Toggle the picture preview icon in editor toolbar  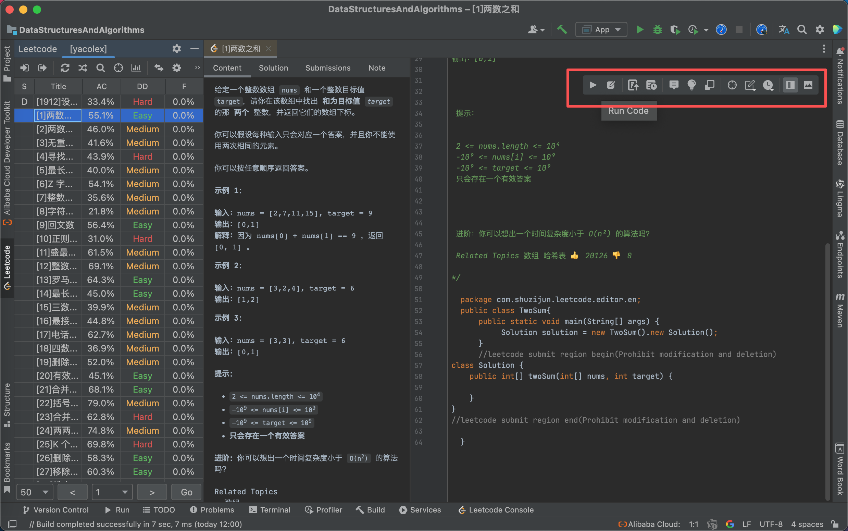pyautogui.click(x=808, y=85)
